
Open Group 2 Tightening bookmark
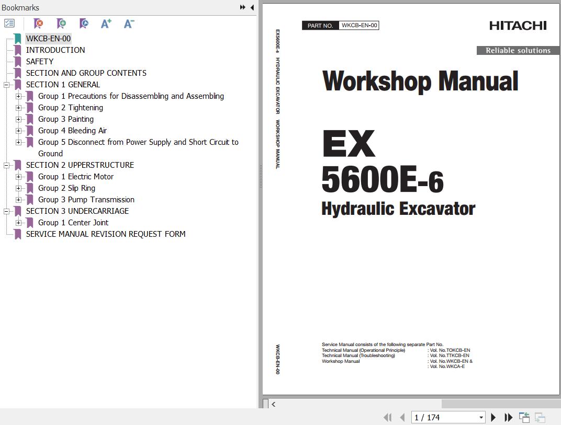(x=71, y=108)
